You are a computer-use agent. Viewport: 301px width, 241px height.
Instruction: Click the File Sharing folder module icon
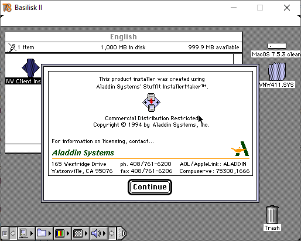tap(42, 233)
